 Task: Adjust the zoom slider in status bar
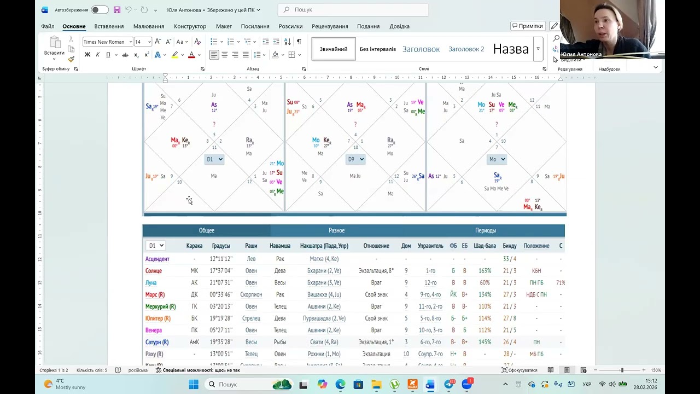pos(622,370)
